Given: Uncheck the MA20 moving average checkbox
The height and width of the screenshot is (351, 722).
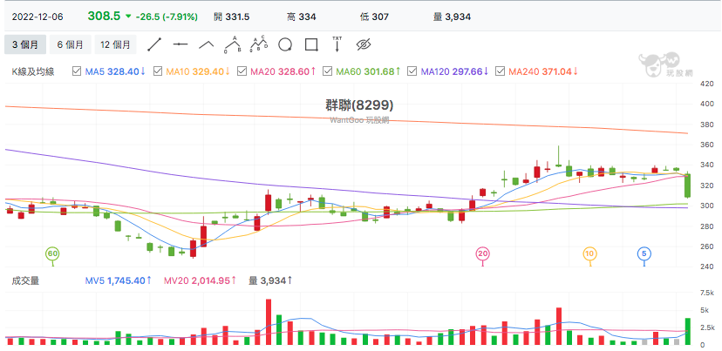Looking at the screenshot, I should pos(242,71).
